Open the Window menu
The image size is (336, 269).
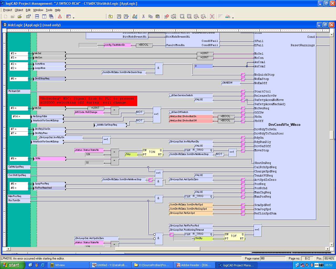(38, 10)
